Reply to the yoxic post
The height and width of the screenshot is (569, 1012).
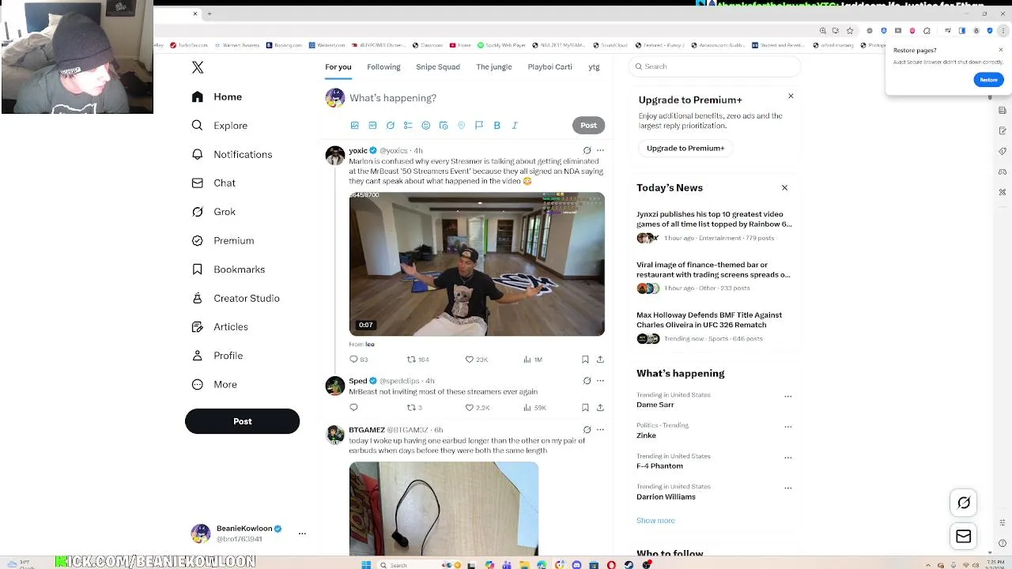(358, 360)
